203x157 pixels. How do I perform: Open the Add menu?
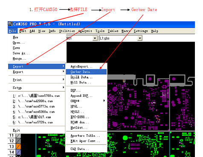(32, 31)
